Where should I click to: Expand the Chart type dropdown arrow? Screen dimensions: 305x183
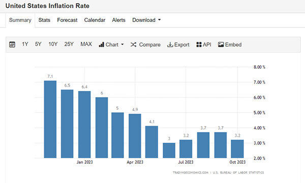point(123,45)
